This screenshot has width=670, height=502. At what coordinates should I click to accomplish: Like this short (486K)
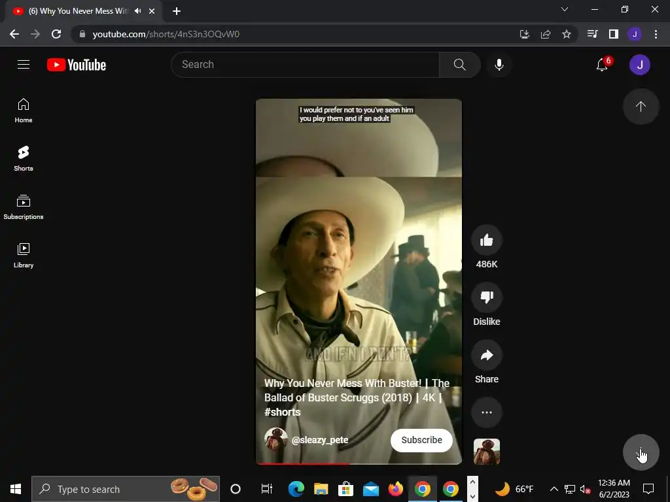coord(487,241)
